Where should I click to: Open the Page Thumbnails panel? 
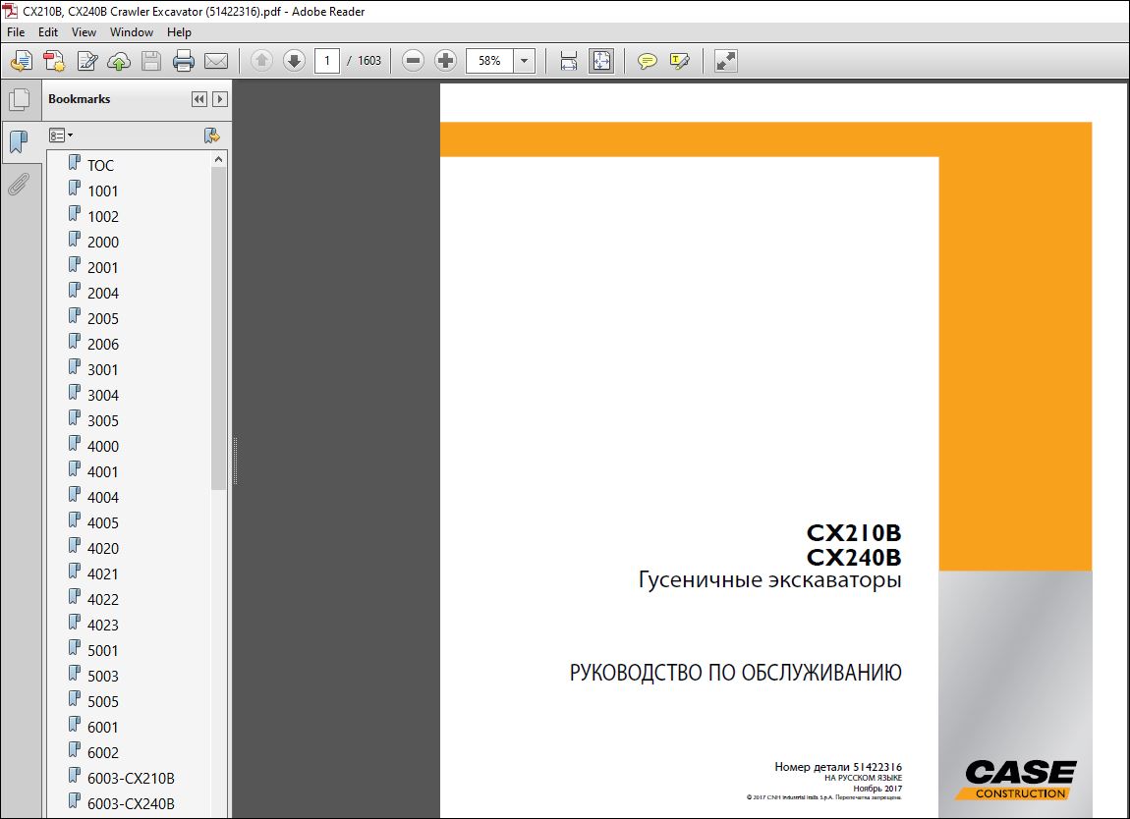[20, 99]
